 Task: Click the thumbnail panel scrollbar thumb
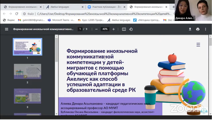coord(56,50)
